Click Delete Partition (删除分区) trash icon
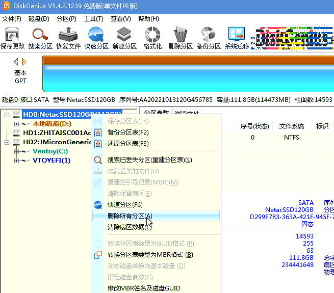 [181, 38]
